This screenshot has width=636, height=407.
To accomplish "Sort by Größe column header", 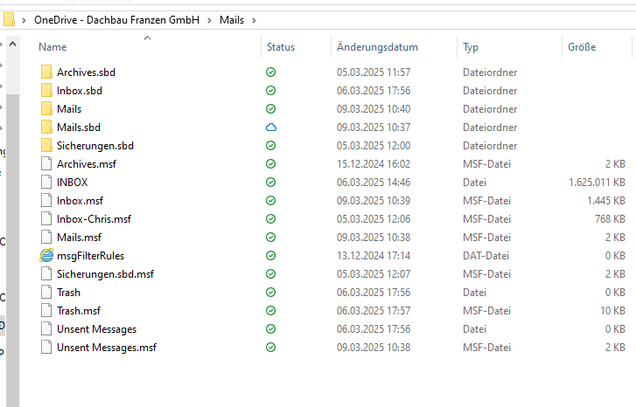I will tap(581, 47).
